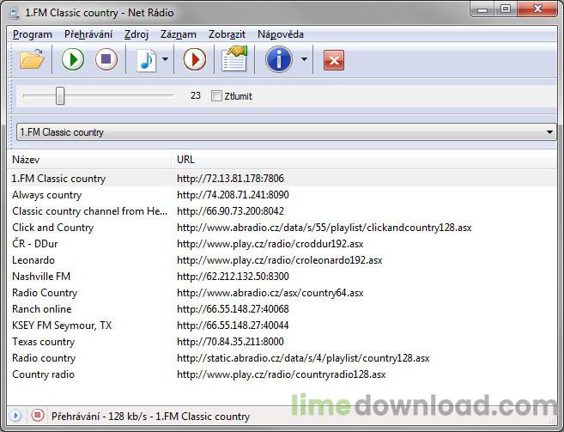
Task: Click the small play icon in status bar
Action: pos(15,416)
